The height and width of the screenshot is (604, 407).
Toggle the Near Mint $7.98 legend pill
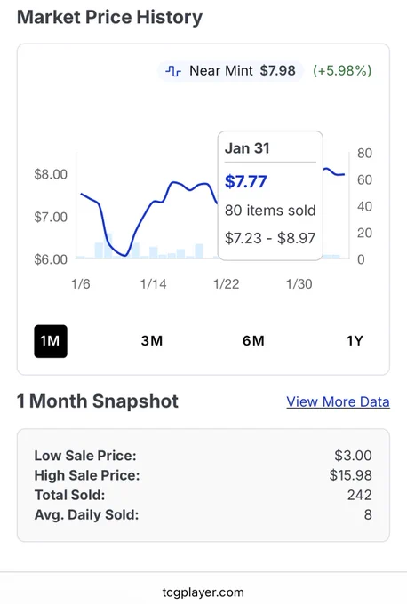(230, 71)
